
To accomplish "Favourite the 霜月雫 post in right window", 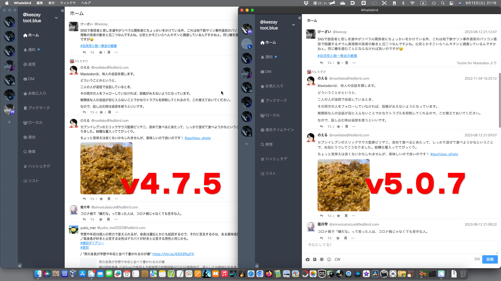I will click(338, 238).
